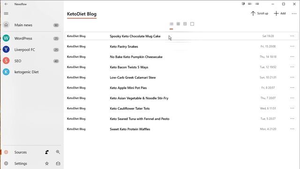
Task: Open article Keto Pastry Snakes
Action: click(124, 46)
